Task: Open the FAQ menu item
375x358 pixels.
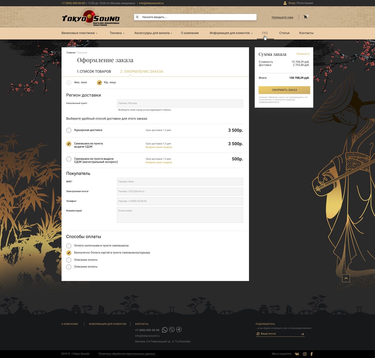Action: [x=265, y=33]
